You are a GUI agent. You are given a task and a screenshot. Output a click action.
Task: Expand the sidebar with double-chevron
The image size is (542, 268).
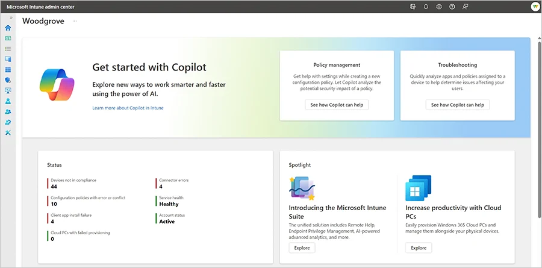coord(11,17)
